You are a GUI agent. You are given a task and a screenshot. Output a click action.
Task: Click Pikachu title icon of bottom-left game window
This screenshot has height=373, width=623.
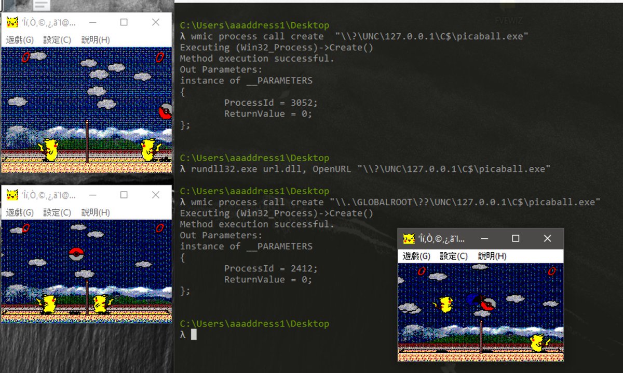coord(12,195)
